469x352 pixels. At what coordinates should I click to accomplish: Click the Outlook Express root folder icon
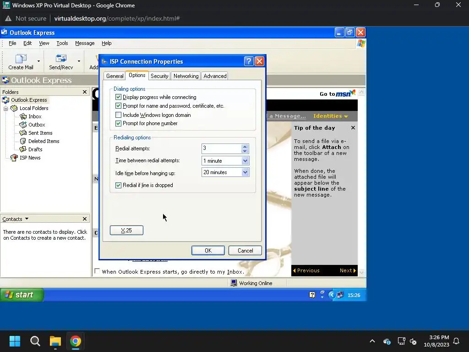(x=5, y=99)
